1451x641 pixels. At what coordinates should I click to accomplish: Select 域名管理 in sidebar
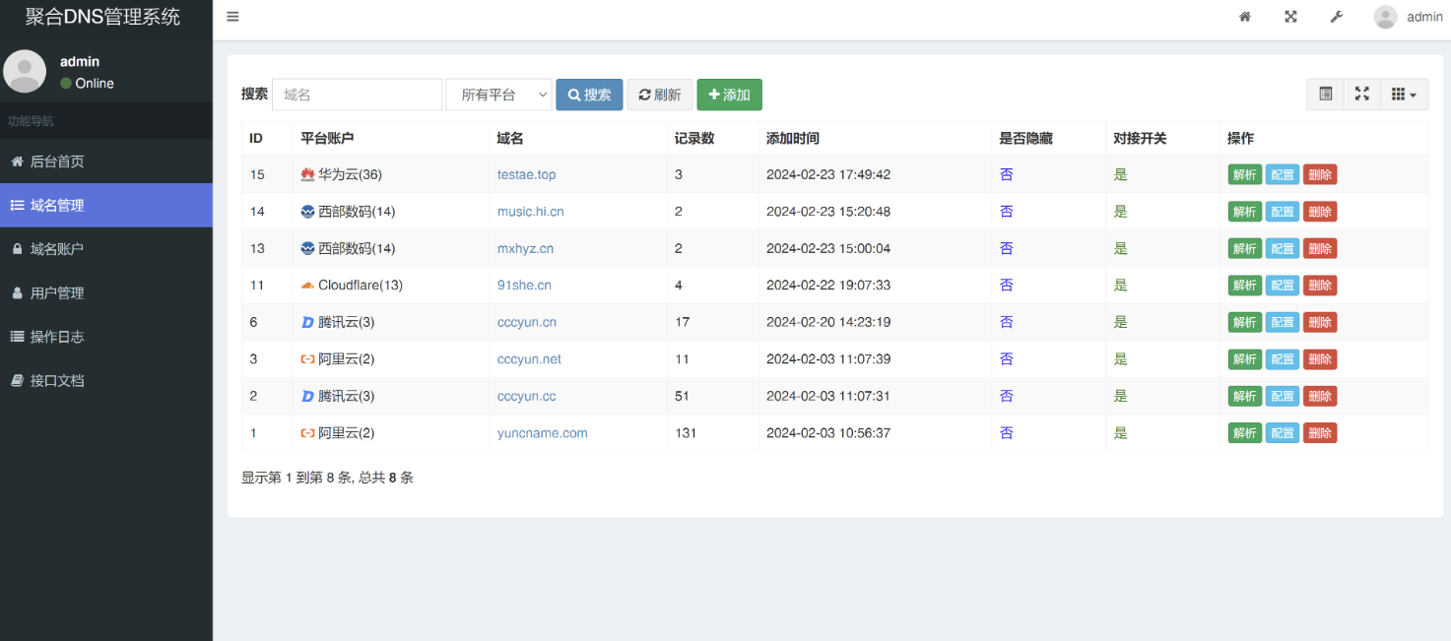click(x=106, y=205)
